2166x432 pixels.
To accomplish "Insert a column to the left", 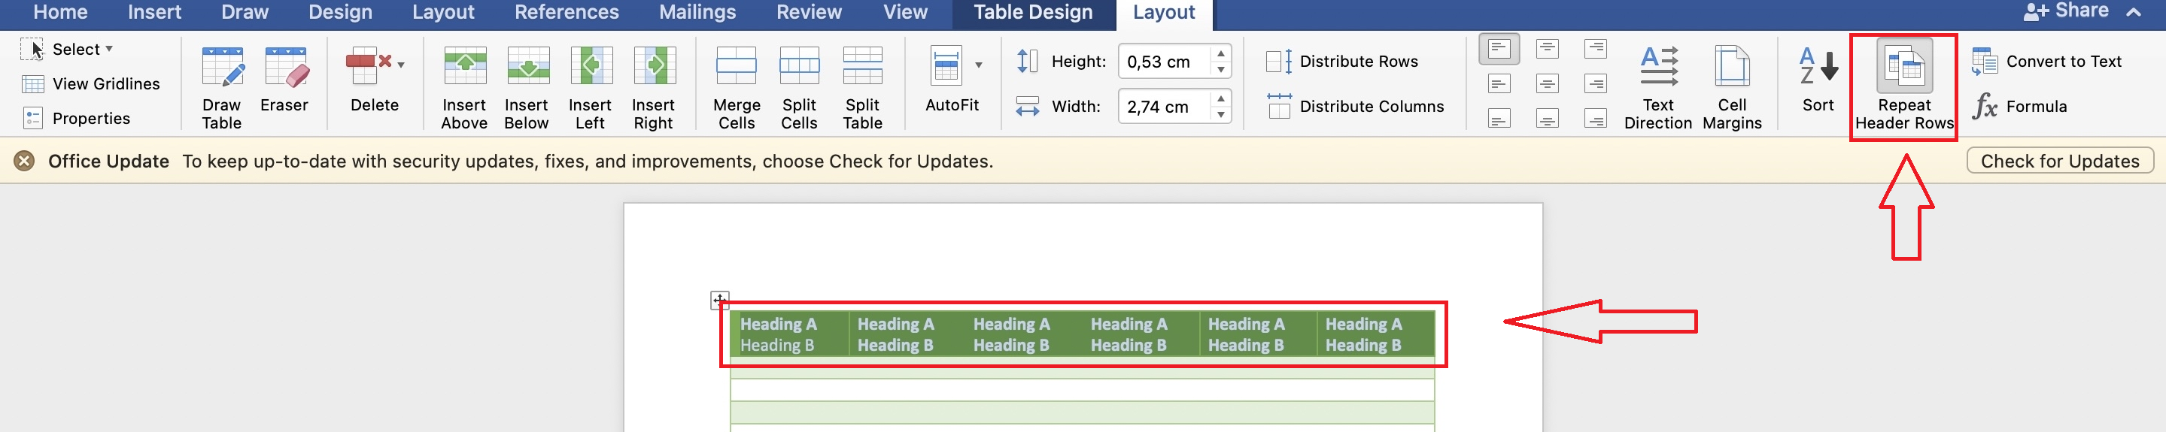I will 591,87.
